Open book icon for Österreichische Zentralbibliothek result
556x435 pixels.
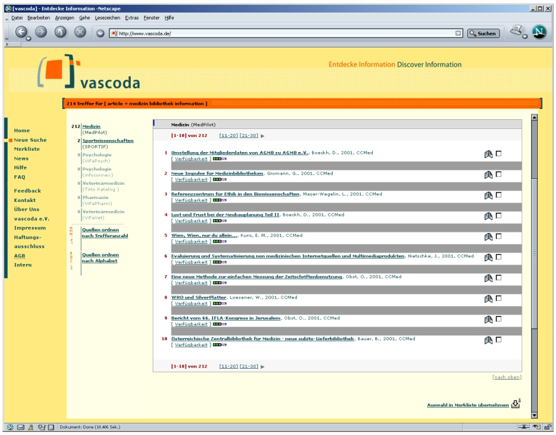click(x=488, y=340)
